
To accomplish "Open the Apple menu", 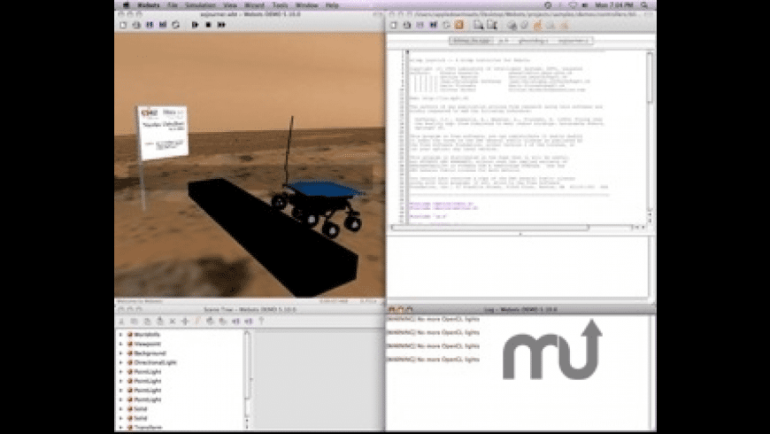I will [126, 5].
